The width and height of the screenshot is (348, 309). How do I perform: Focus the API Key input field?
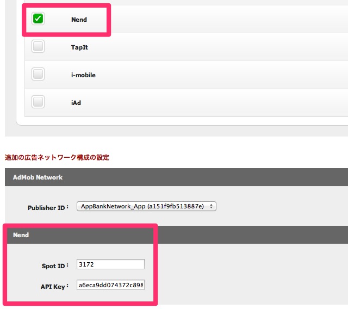(110, 285)
